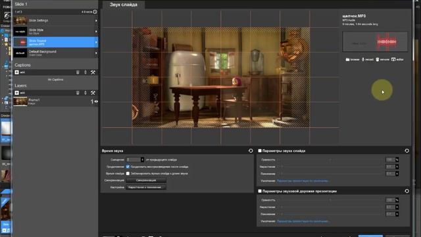421x237 pixels.
Task: Reorder captions with up-down arrows icon
Action: pos(86,72)
